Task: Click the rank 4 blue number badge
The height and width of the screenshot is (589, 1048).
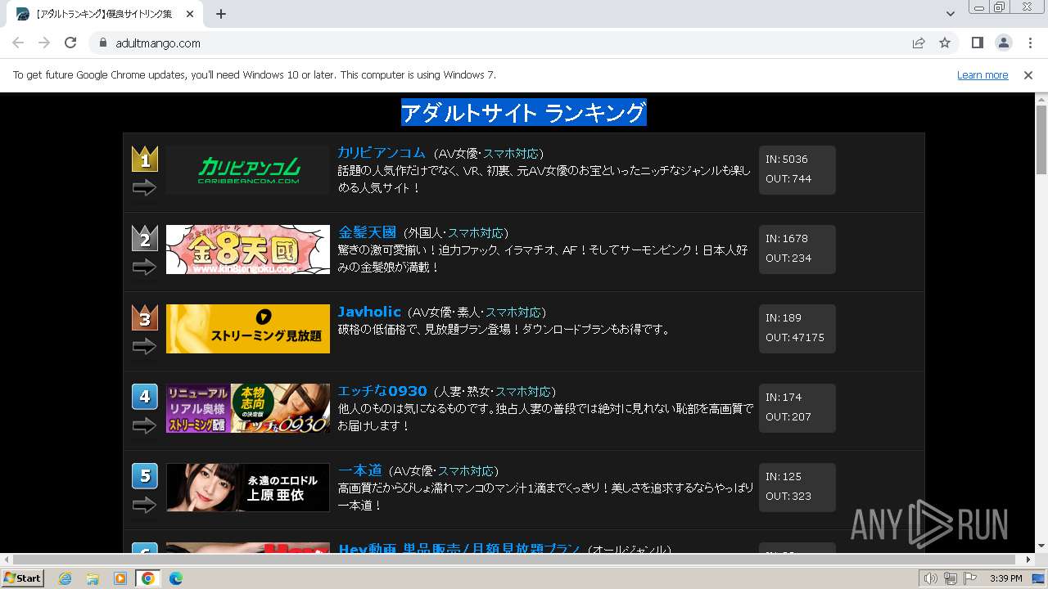Action: 145,397
